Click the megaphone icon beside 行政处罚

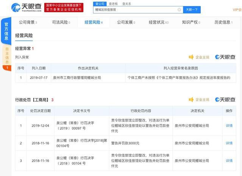pyautogui.click(x=191, y=99)
